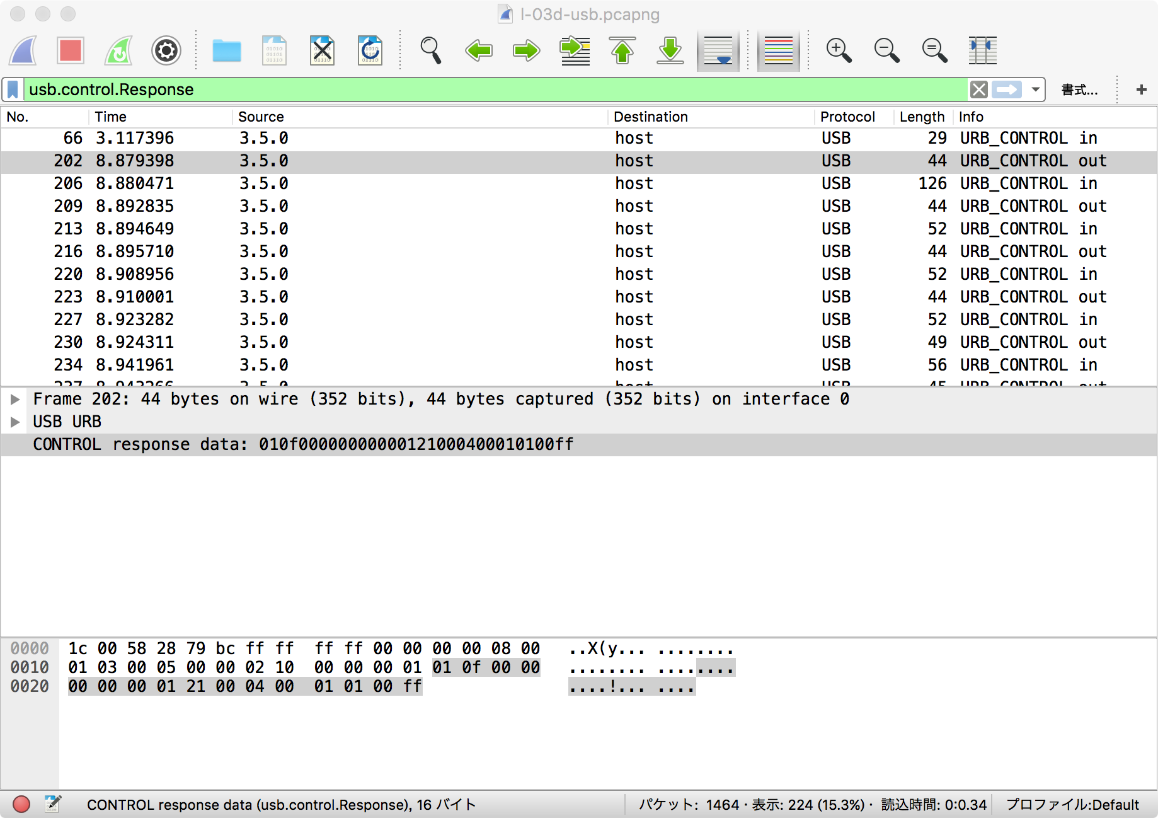
Task: Open the display filter expression button (書式…)
Action: click(1080, 89)
